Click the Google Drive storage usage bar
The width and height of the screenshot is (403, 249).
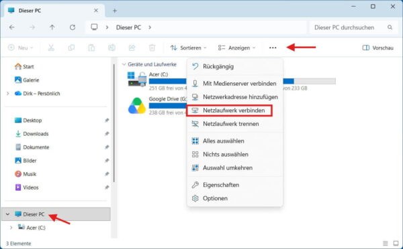point(167,106)
